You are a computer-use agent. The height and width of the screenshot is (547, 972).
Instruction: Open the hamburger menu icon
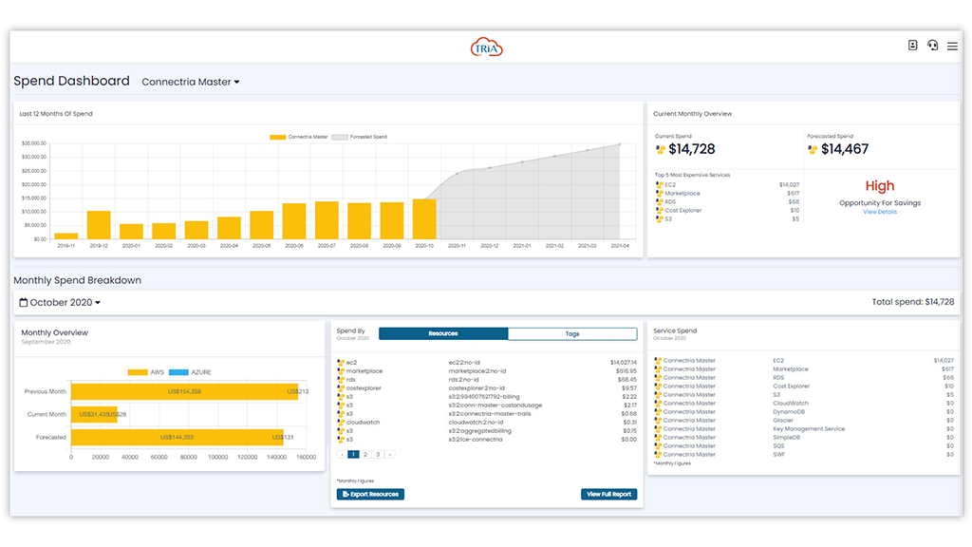(952, 46)
